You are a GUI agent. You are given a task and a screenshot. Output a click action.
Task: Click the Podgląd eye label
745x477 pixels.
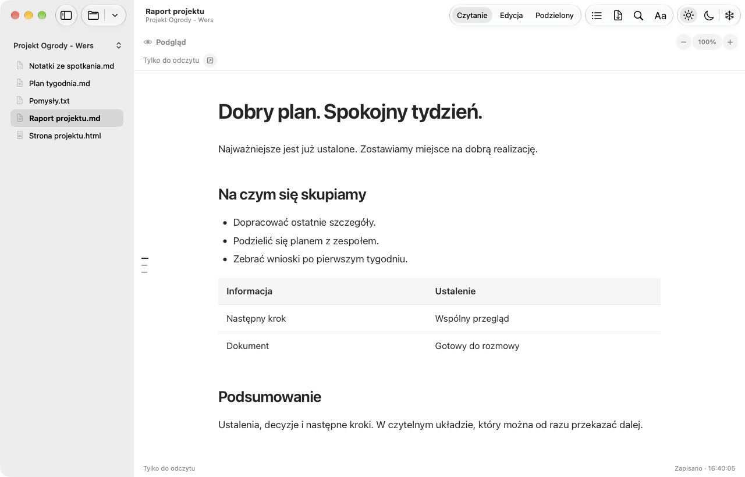coord(165,42)
